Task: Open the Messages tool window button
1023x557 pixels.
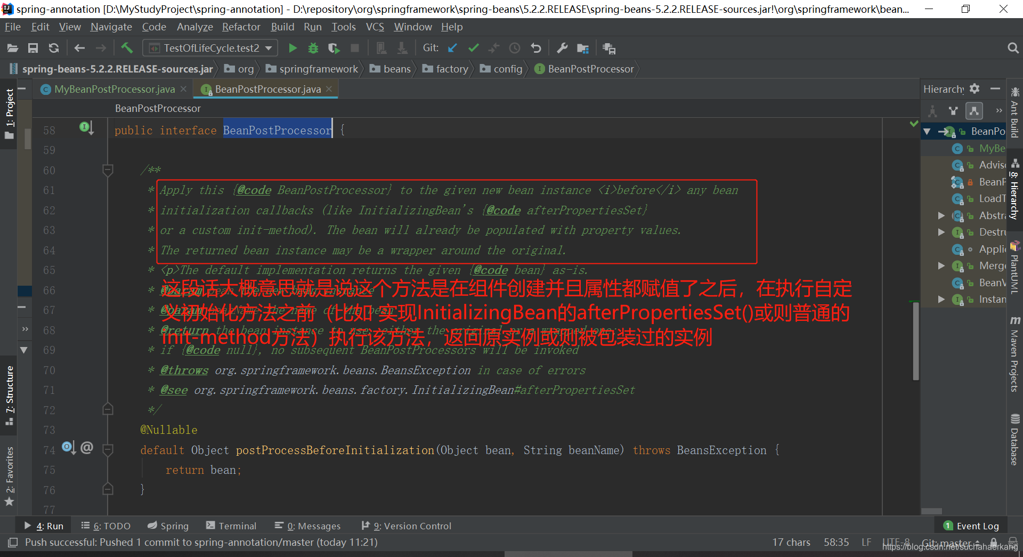Action: [307, 526]
